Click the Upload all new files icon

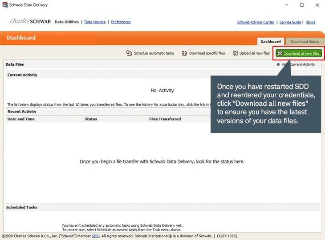[235, 53]
